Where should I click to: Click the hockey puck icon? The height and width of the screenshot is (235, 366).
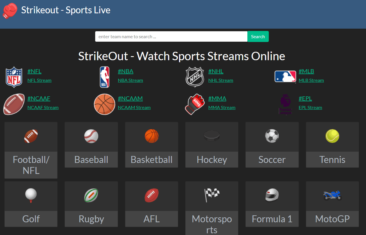click(212, 136)
